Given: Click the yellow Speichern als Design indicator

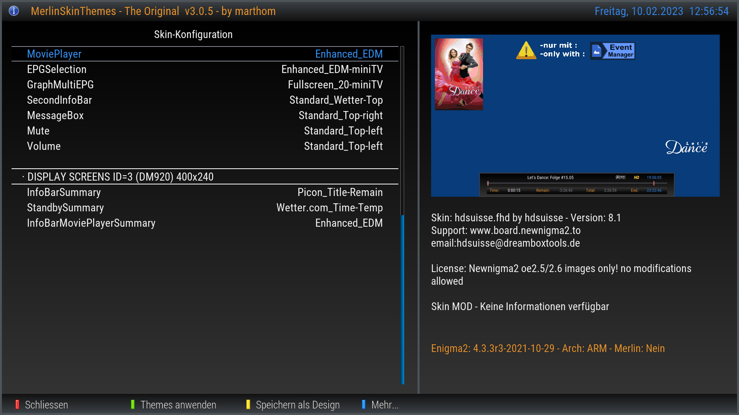Looking at the screenshot, I should pos(248,404).
